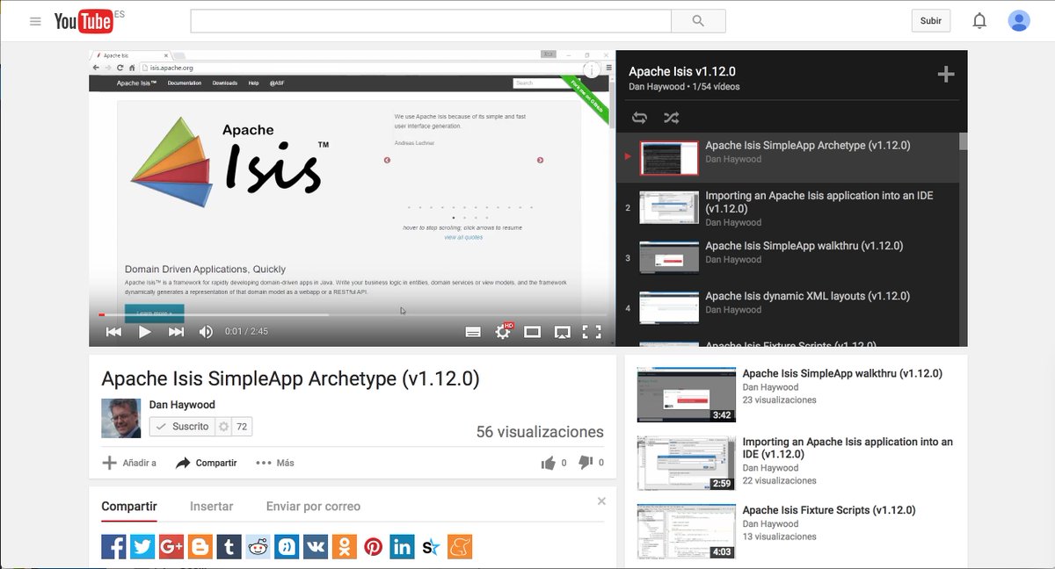Share via the orange elephant icon
The image size is (1055, 569).
coord(460,547)
